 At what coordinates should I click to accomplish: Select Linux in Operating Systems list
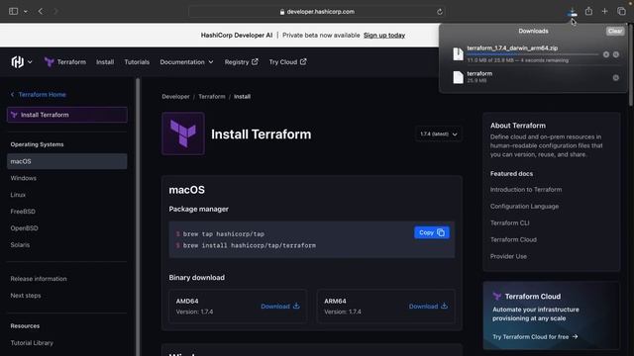[x=18, y=195]
